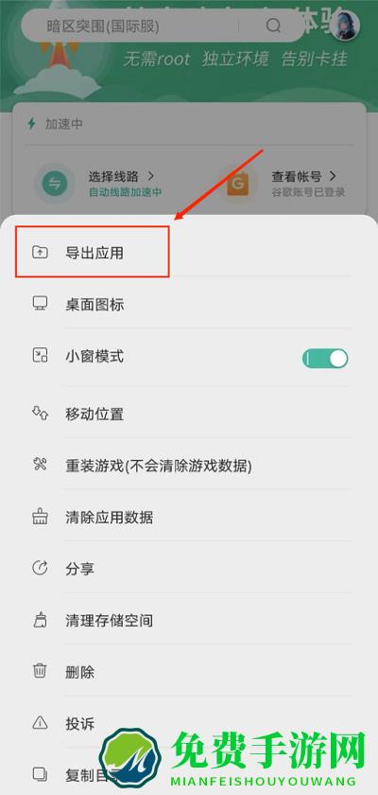Select 清理存储空间 menu entry
The image size is (378, 795).
click(x=110, y=620)
